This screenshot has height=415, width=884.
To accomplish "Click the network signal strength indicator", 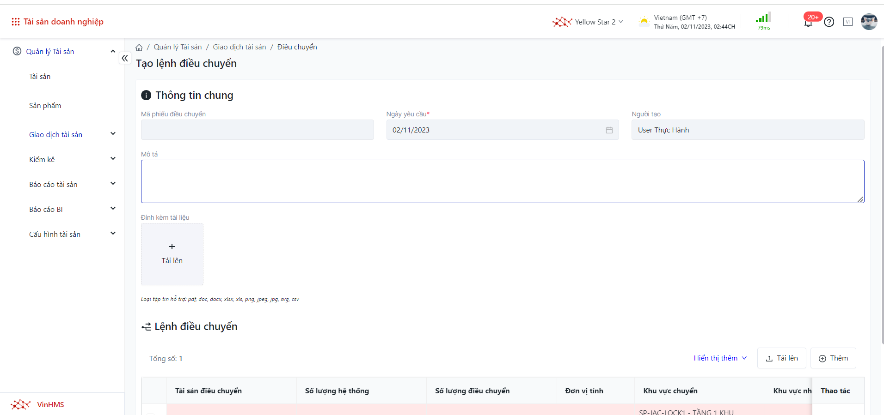I will coord(763,21).
